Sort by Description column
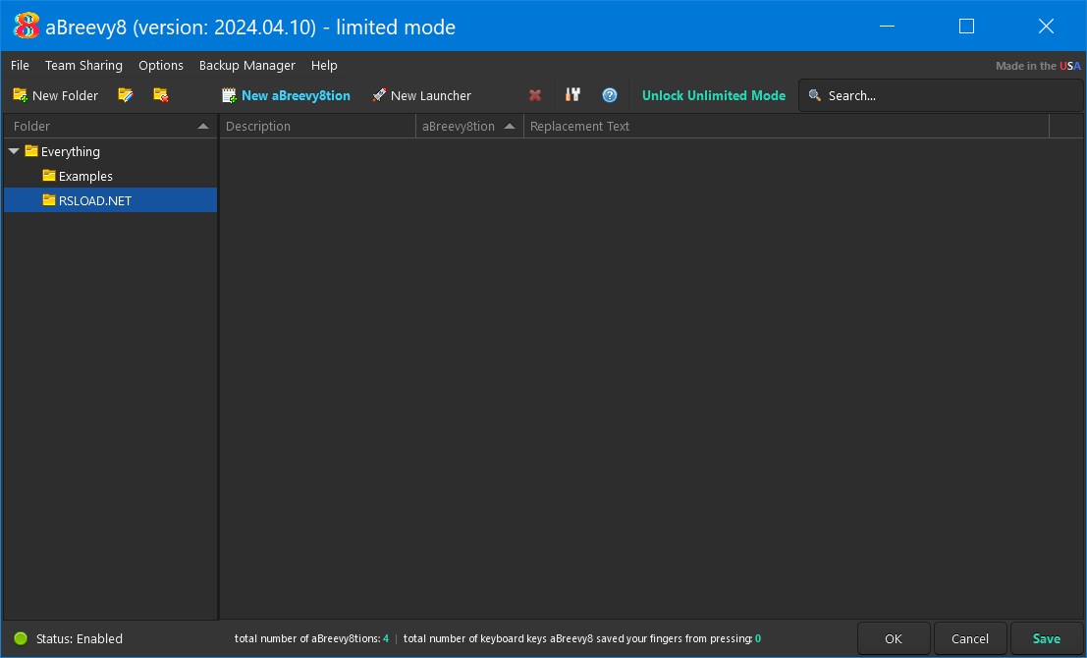This screenshot has width=1087, height=658. click(x=317, y=126)
